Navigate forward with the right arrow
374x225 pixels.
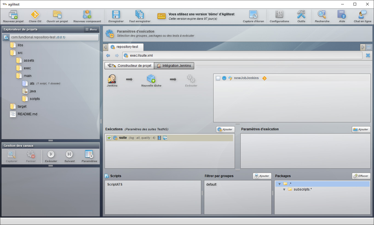117,56
